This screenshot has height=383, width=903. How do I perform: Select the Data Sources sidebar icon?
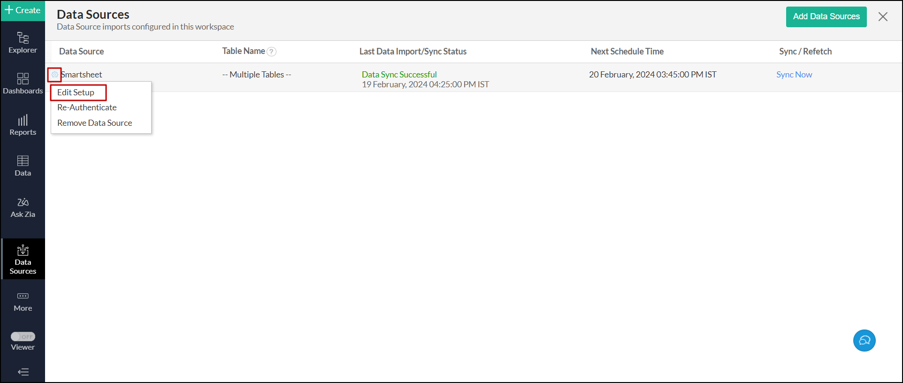(x=23, y=259)
